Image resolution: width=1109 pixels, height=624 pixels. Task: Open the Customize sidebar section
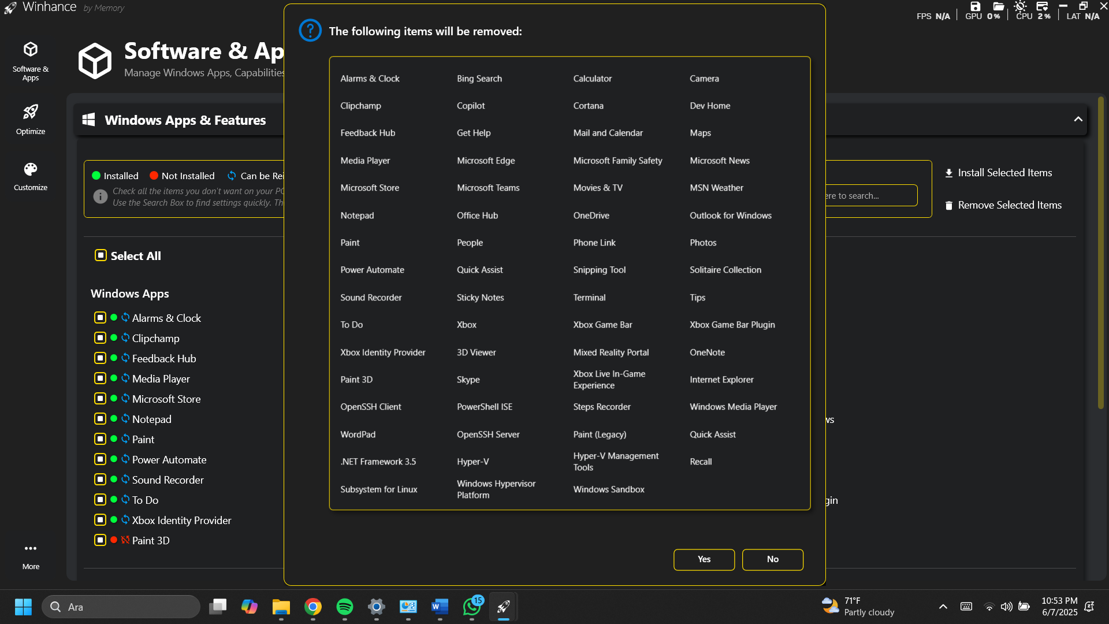[x=31, y=176]
